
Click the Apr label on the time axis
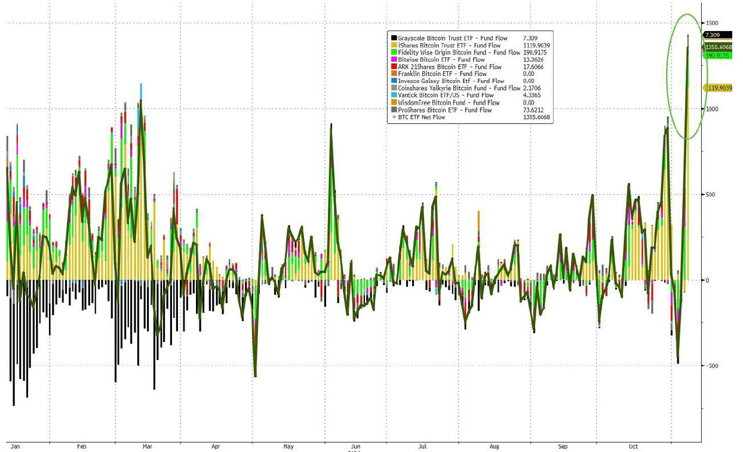[216, 447]
